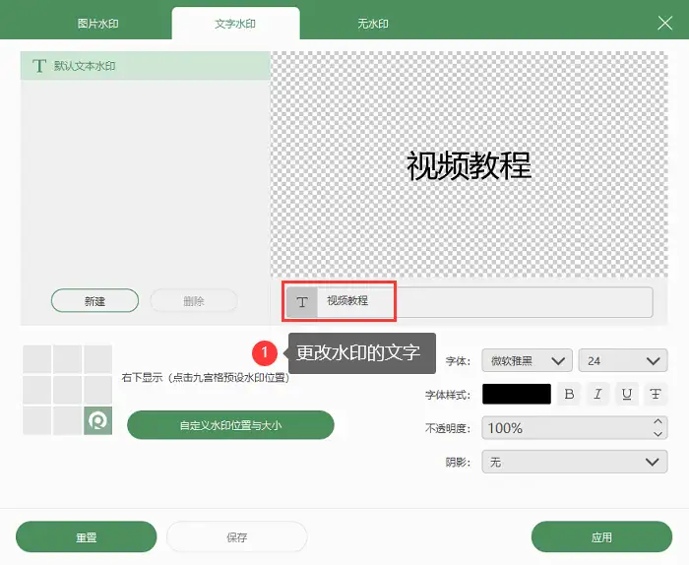
Task: Click the 视频教程 preview watermark text
Action: coord(469,165)
